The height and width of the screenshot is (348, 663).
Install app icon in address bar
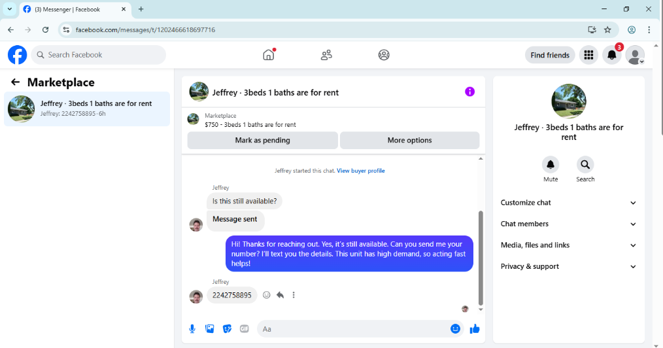tap(592, 29)
